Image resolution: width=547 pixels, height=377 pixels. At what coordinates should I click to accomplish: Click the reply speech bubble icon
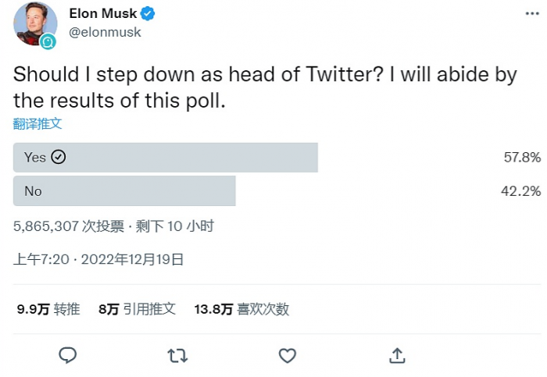coord(68,356)
